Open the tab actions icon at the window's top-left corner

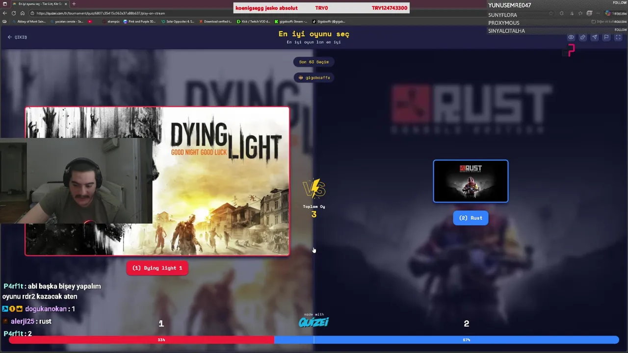(5, 4)
